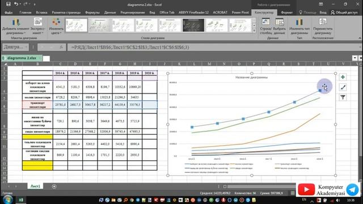This screenshot has height=204, width=363.
Task: Open the Экспресс-макет layout dropdown
Action: (x=38, y=27)
